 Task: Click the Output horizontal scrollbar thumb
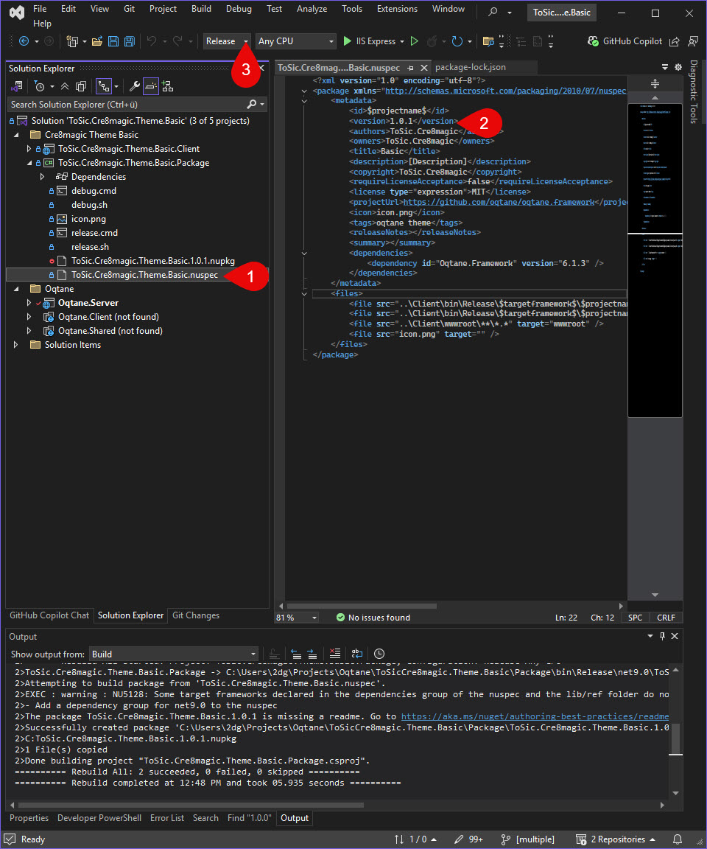point(191,805)
